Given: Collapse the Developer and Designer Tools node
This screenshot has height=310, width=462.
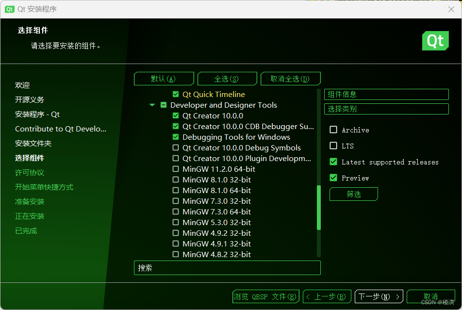Looking at the screenshot, I should point(152,105).
